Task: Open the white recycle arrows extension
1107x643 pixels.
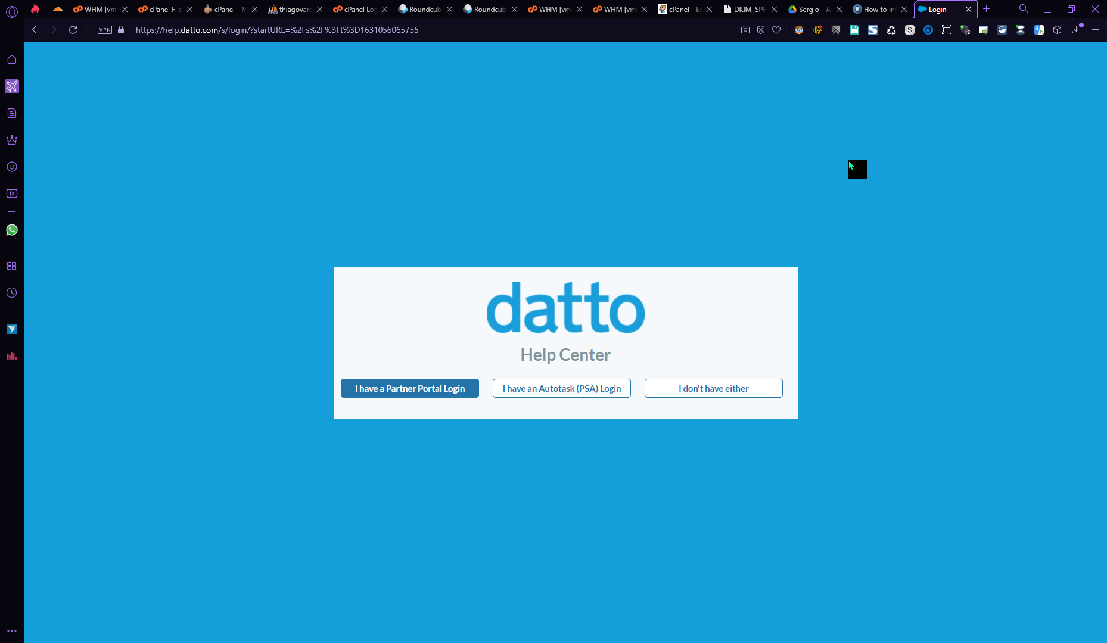Action: pyautogui.click(x=891, y=30)
